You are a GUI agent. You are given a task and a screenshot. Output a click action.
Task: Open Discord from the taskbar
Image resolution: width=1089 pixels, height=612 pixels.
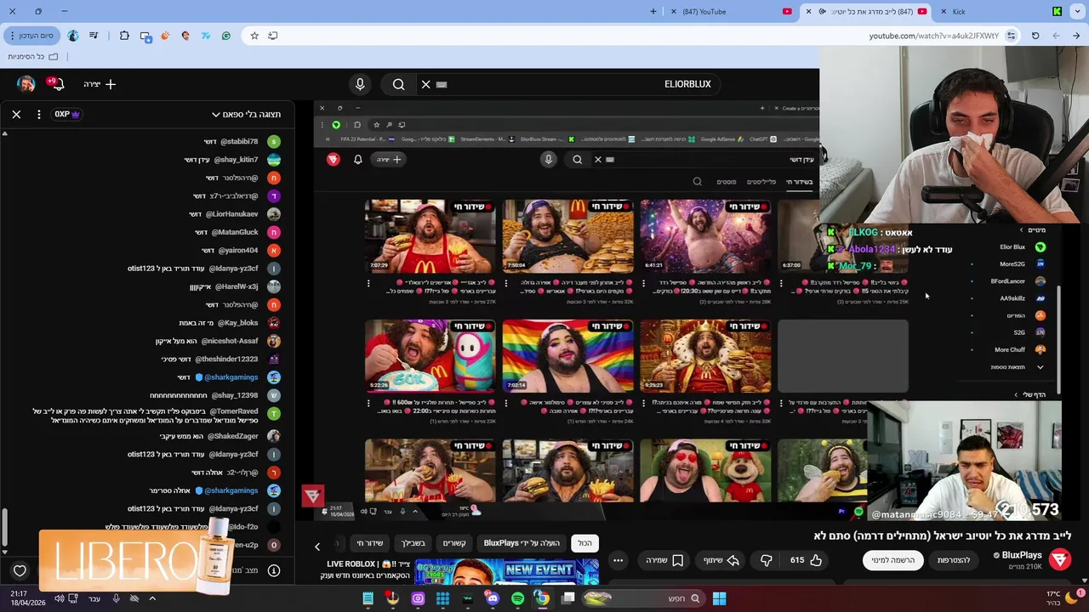click(493, 598)
